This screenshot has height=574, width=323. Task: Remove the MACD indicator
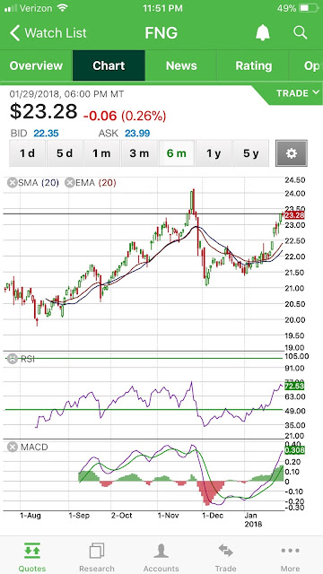pyautogui.click(x=13, y=447)
